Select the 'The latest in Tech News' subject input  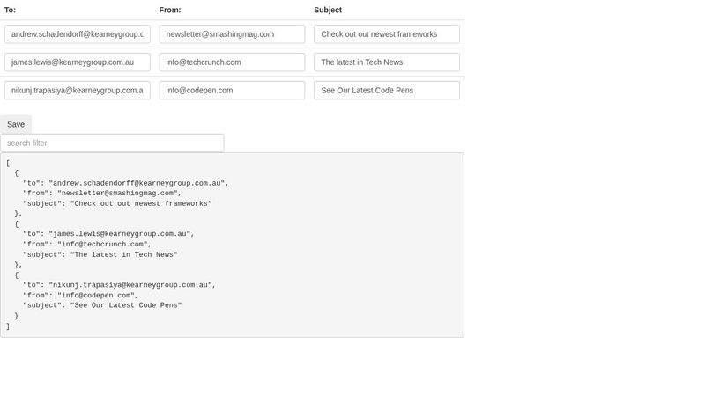[x=387, y=62]
